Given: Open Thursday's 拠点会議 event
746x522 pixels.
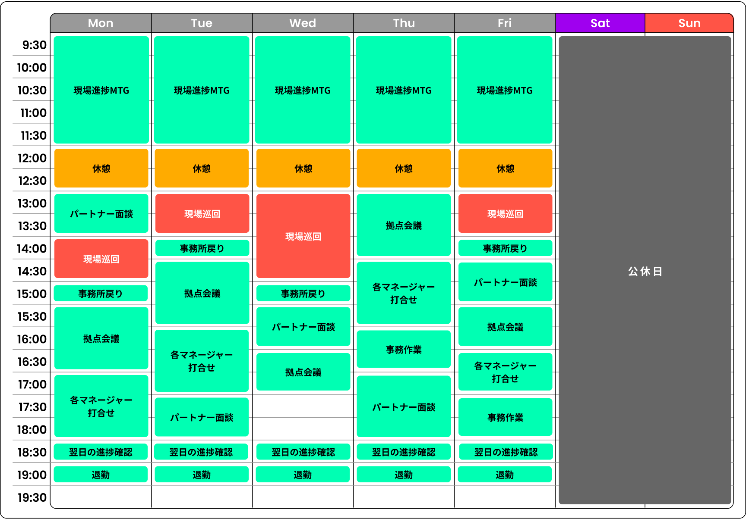Looking at the screenshot, I should click(404, 225).
